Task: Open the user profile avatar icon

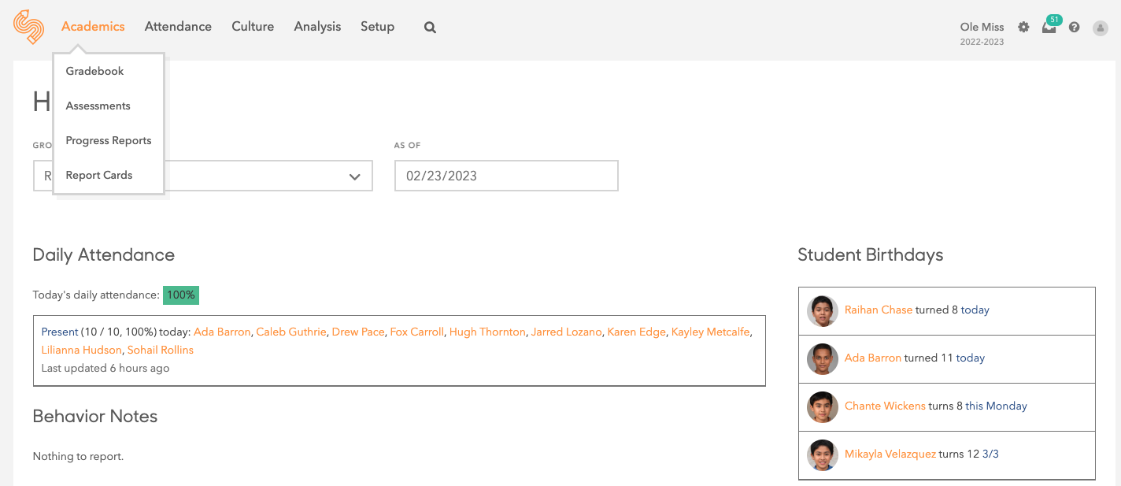Action: (1101, 27)
